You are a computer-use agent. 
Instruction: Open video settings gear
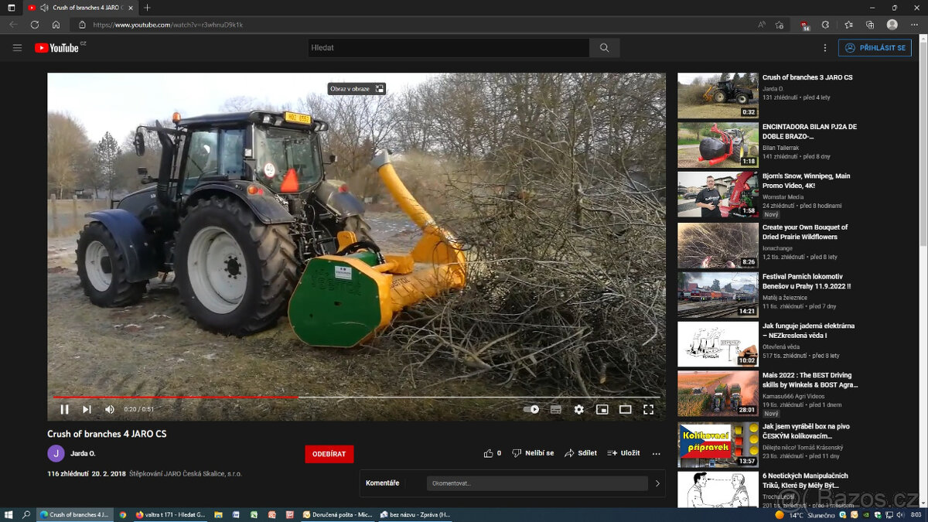578,410
